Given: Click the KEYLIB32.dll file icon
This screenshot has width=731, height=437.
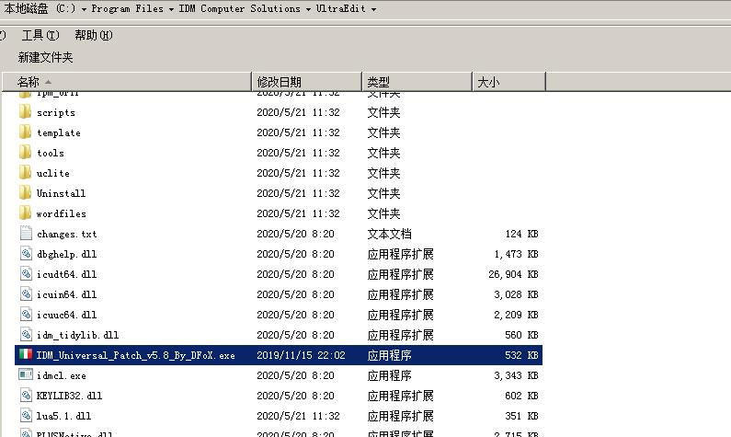Looking at the screenshot, I should click(26, 396).
